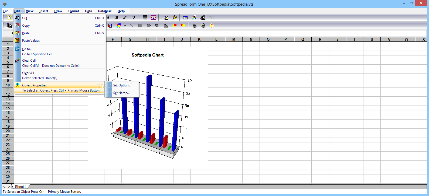Click the right-align text icon
The width and height of the screenshot is (429, 196).
(145, 17)
